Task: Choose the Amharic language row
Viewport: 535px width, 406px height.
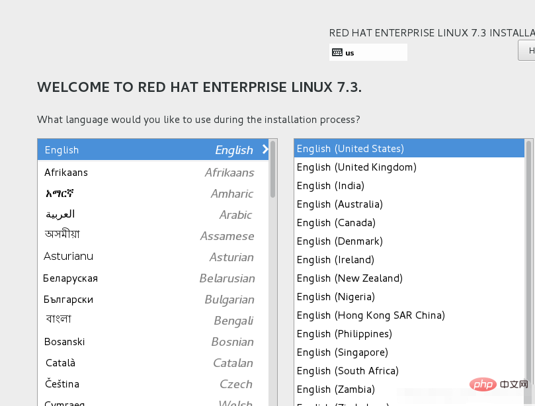Action: 153,194
